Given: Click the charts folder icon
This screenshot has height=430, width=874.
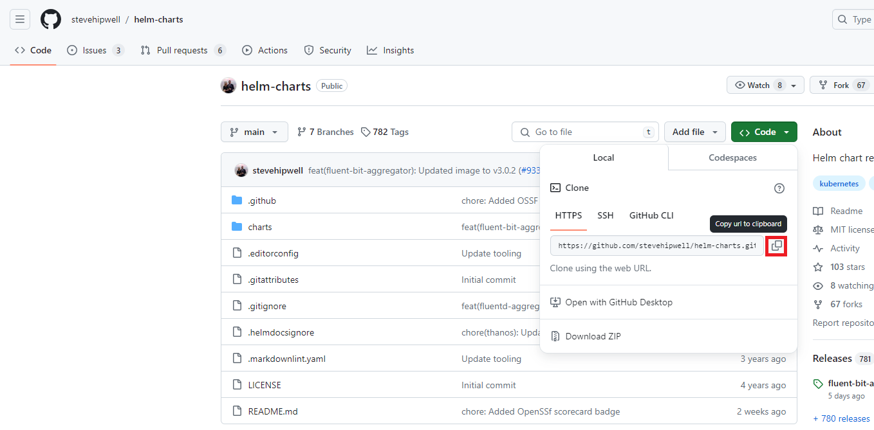Looking at the screenshot, I should pos(237,227).
